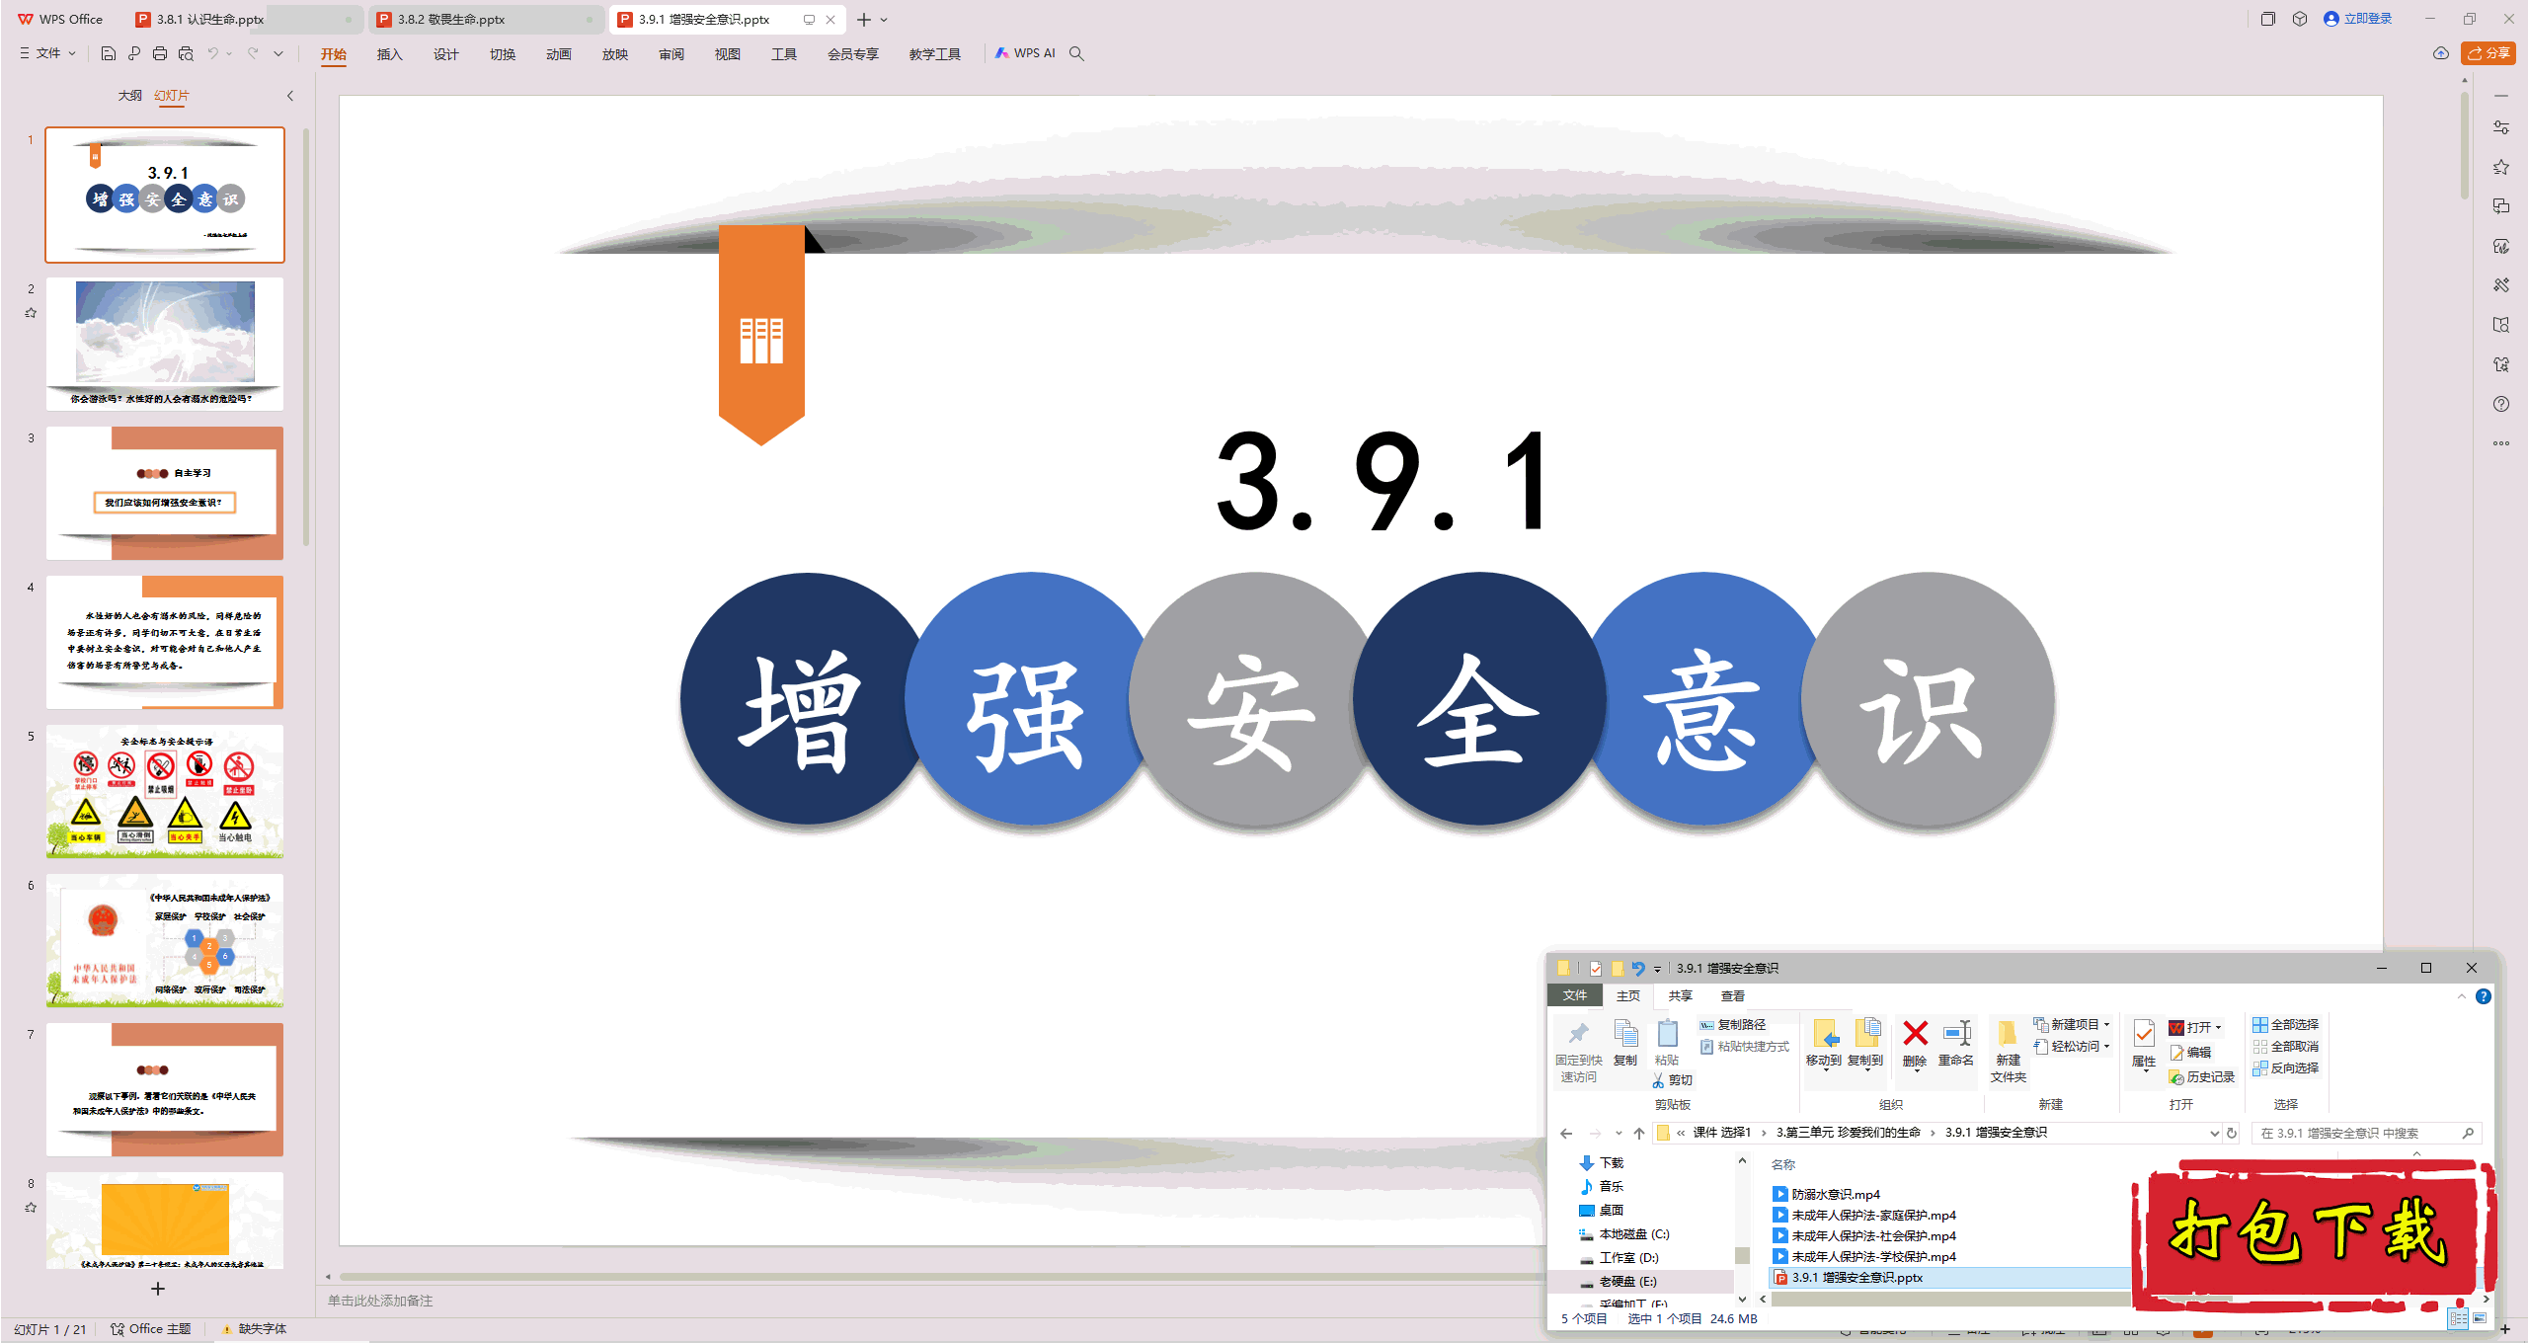Click New Folder icon in Explorer ribbon

[2007, 1034]
